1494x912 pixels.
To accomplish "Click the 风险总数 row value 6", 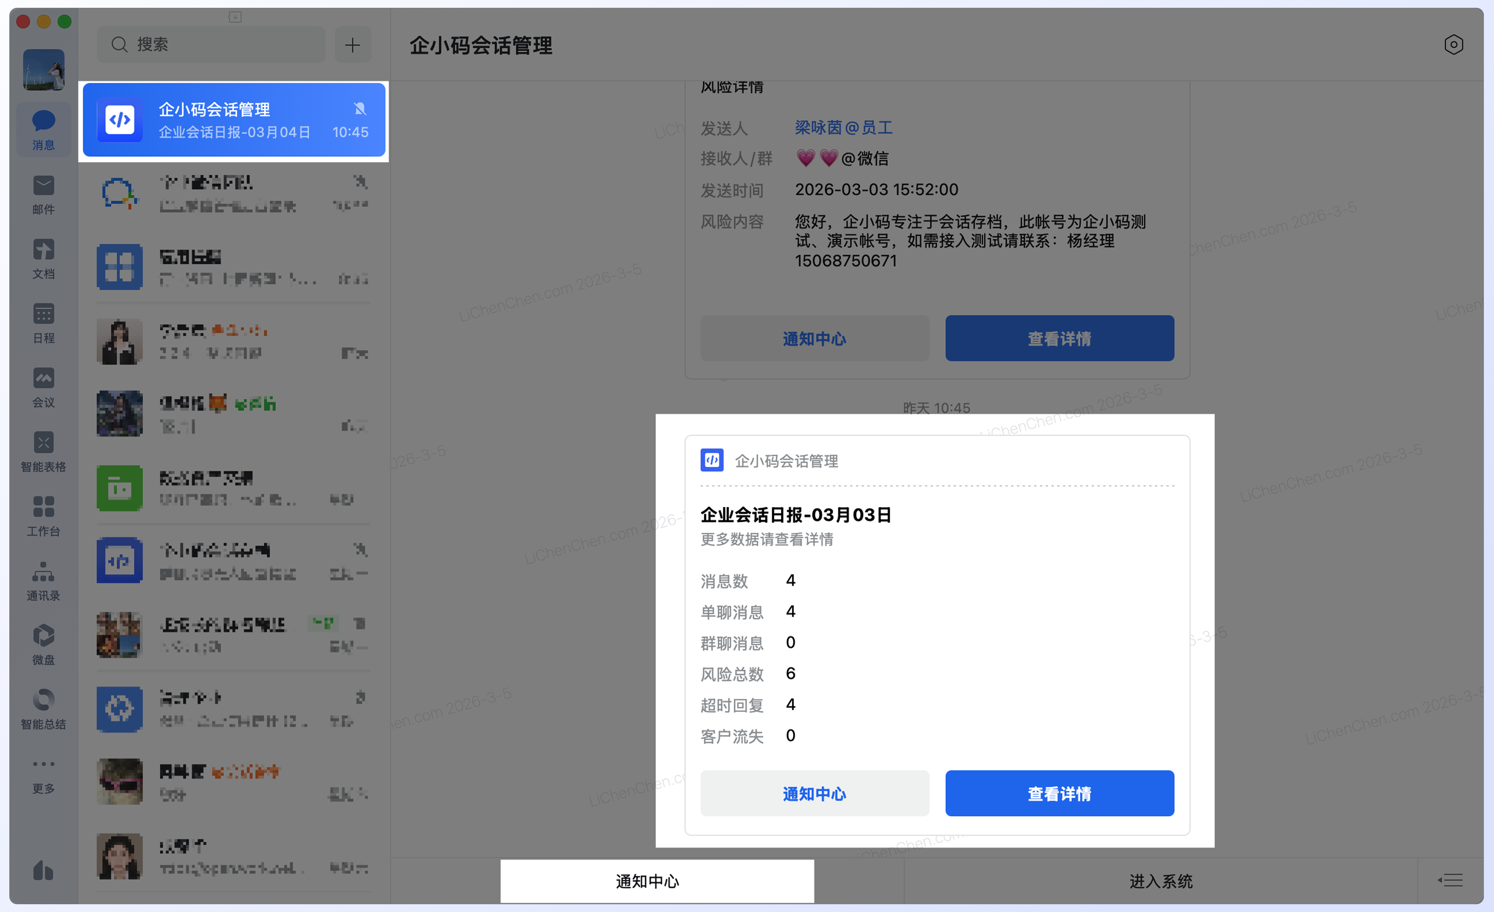I will click(791, 673).
